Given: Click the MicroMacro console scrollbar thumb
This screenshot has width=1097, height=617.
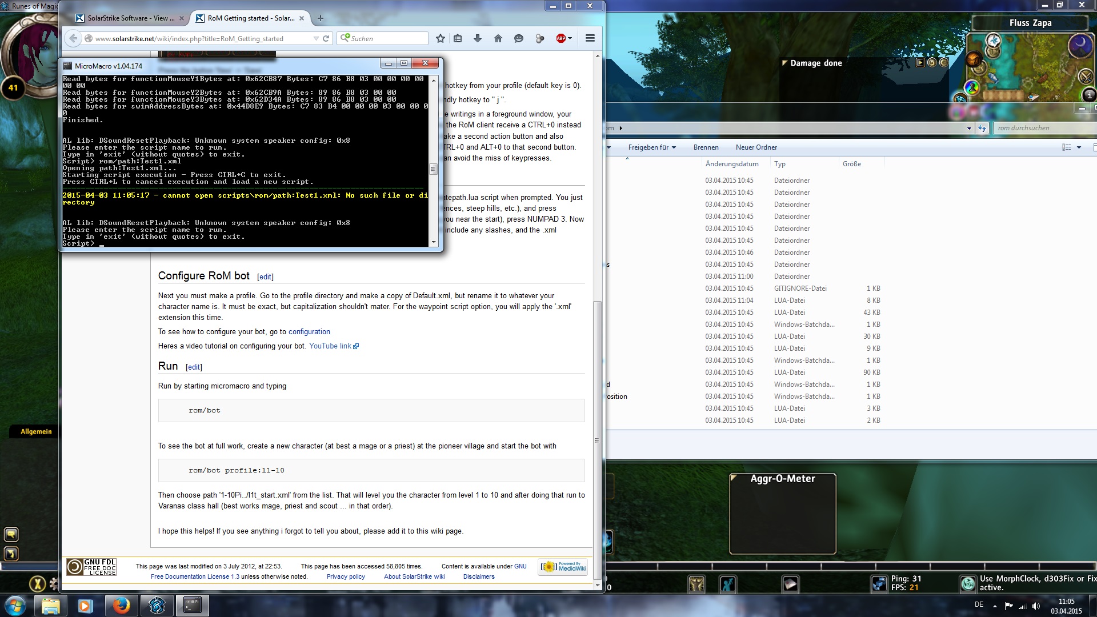Looking at the screenshot, I should [434, 169].
